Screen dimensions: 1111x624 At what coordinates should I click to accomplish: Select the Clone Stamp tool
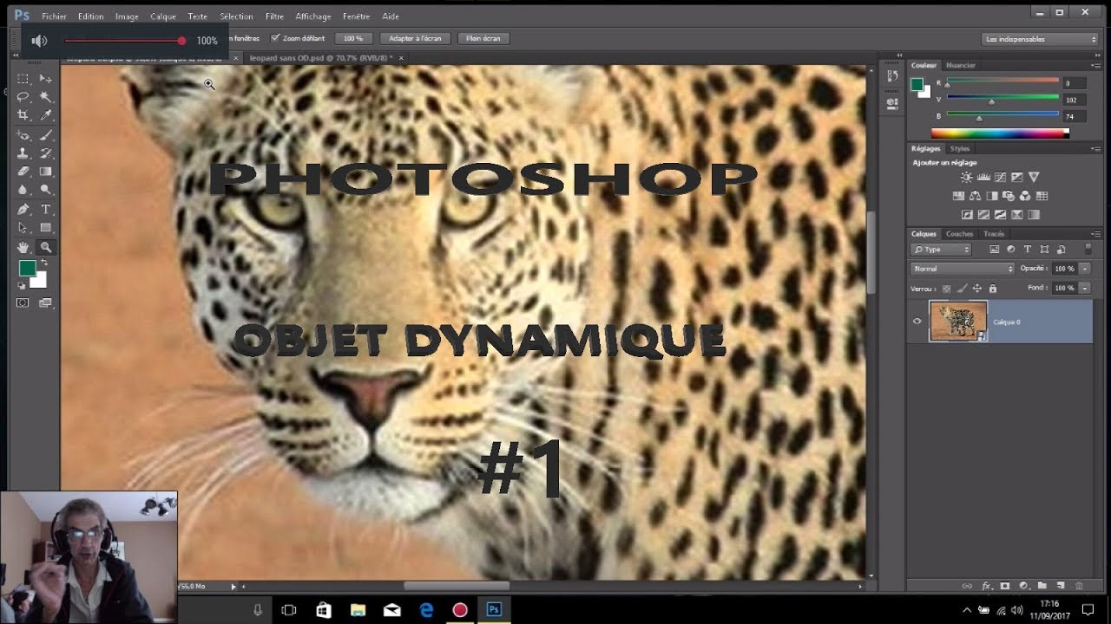(23, 153)
